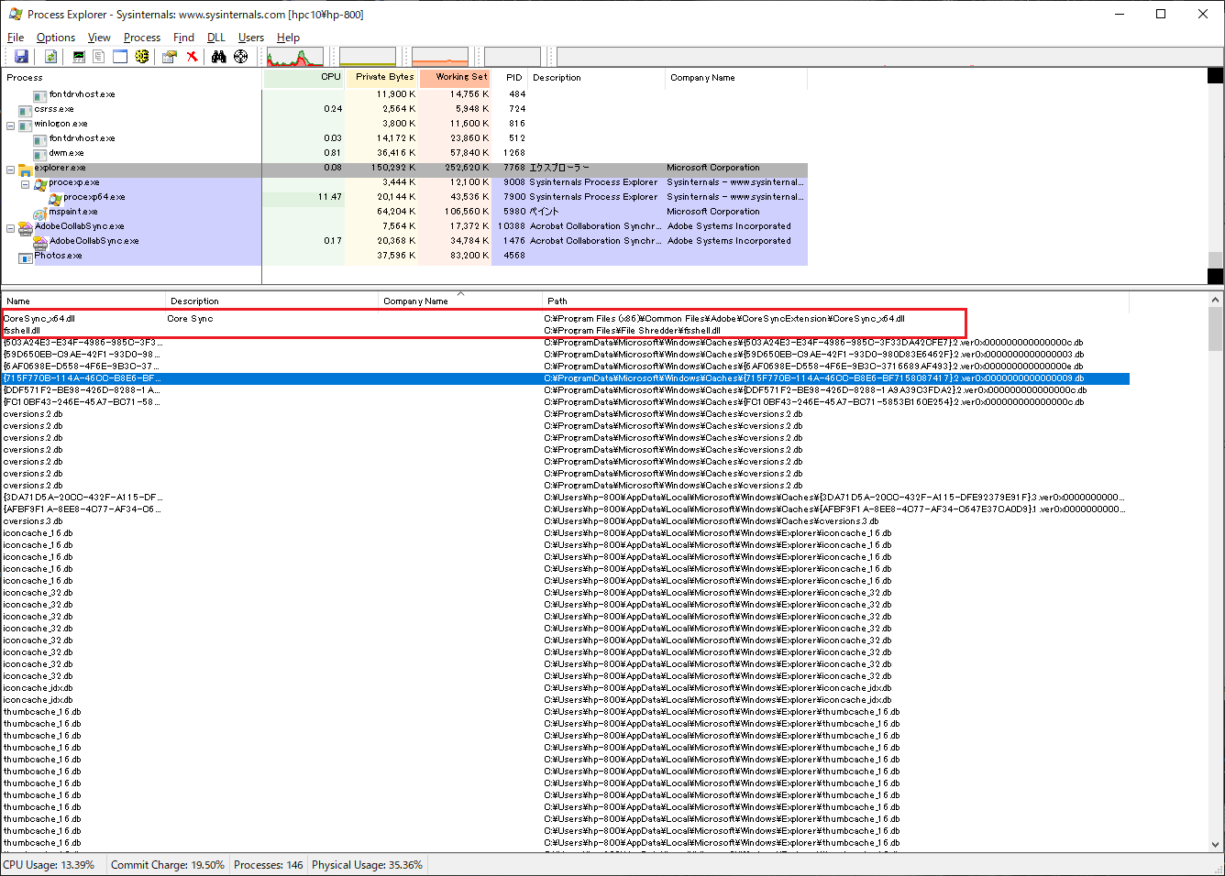The width and height of the screenshot is (1225, 876).
Task: Collapse the winlogon.exe tree node
Action: [10, 125]
